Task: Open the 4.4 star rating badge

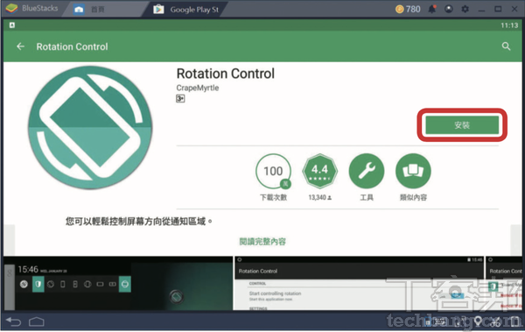Action: click(319, 172)
